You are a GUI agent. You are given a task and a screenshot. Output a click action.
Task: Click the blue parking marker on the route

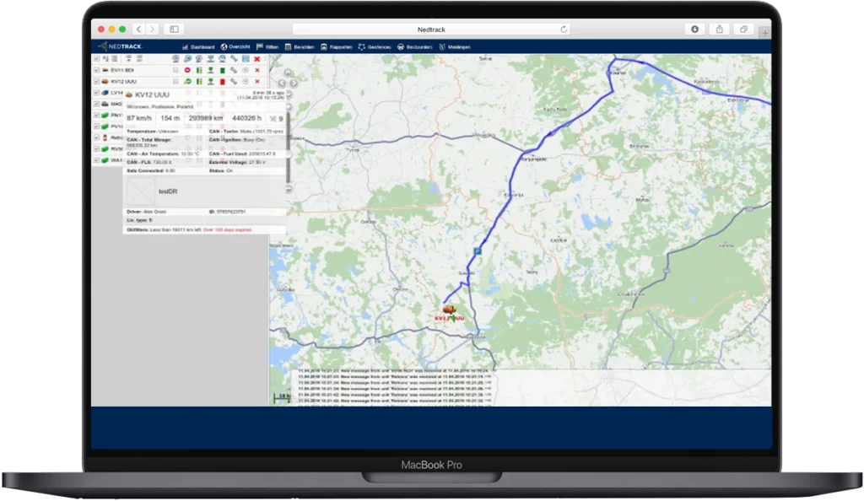478,251
